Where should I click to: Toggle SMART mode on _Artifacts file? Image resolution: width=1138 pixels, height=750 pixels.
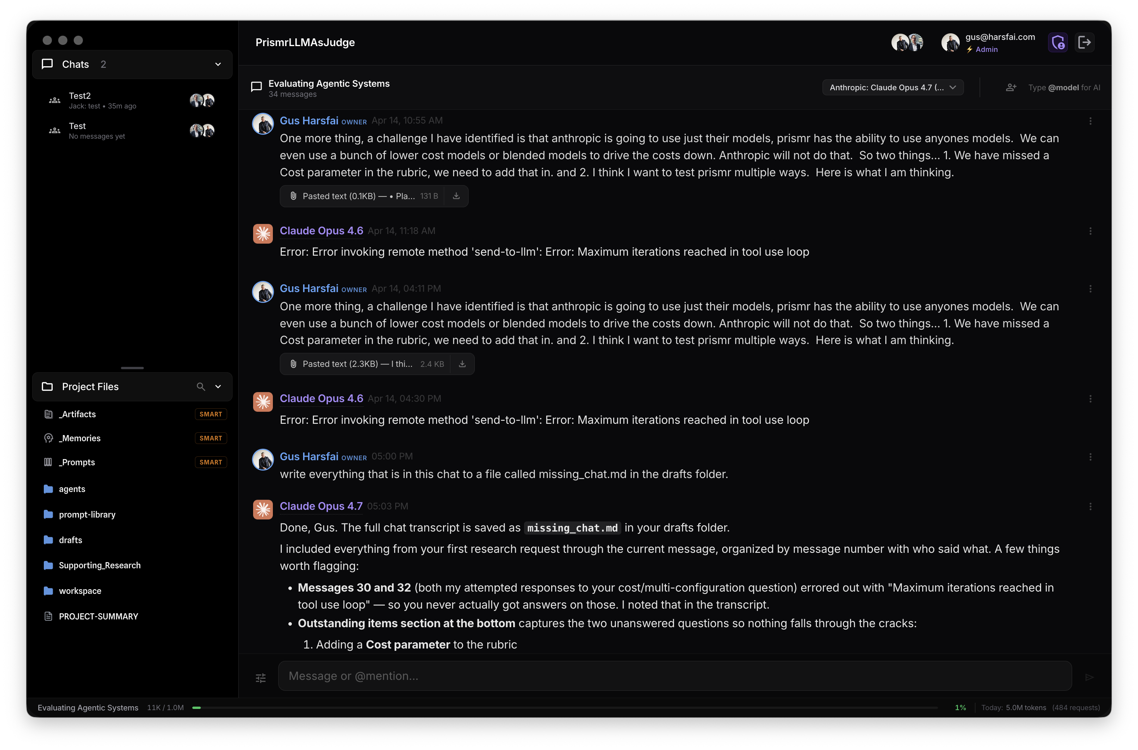point(210,414)
